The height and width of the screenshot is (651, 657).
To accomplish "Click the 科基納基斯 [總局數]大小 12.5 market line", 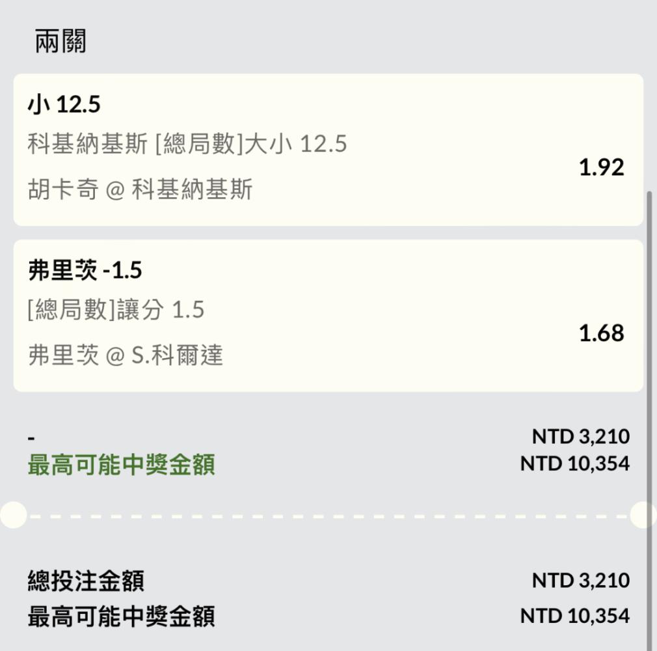I will 187,144.
